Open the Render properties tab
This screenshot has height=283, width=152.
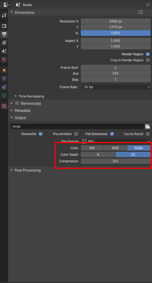pyautogui.click(x=4, y=26)
